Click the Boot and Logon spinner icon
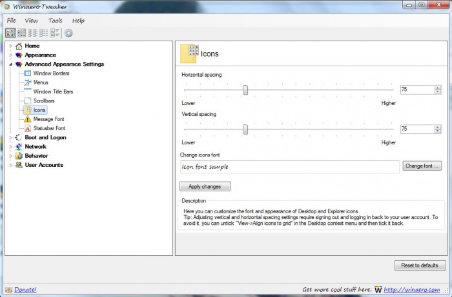 (19, 137)
